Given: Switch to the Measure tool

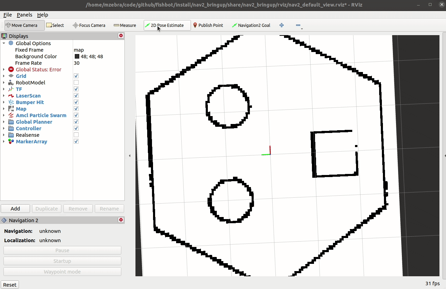Looking at the screenshot, I should pos(125,25).
